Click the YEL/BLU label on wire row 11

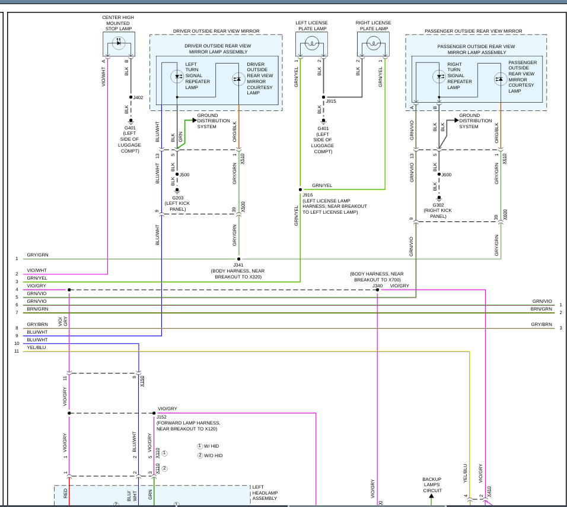(37, 347)
